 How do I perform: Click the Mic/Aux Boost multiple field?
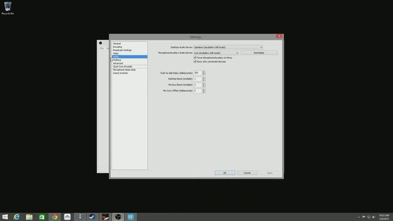[x=198, y=85]
